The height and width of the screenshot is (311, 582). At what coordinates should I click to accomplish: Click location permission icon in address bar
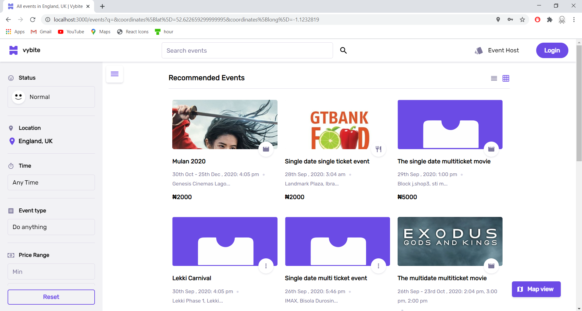coord(498,20)
